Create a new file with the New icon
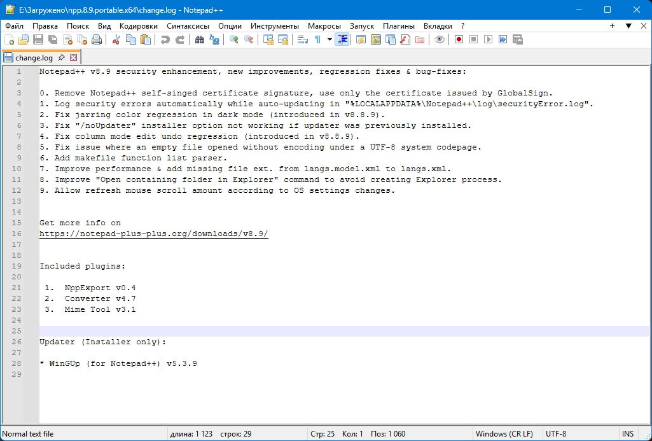This screenshot has width=652, height=441. pyautogui.click(x=9, y=39)
